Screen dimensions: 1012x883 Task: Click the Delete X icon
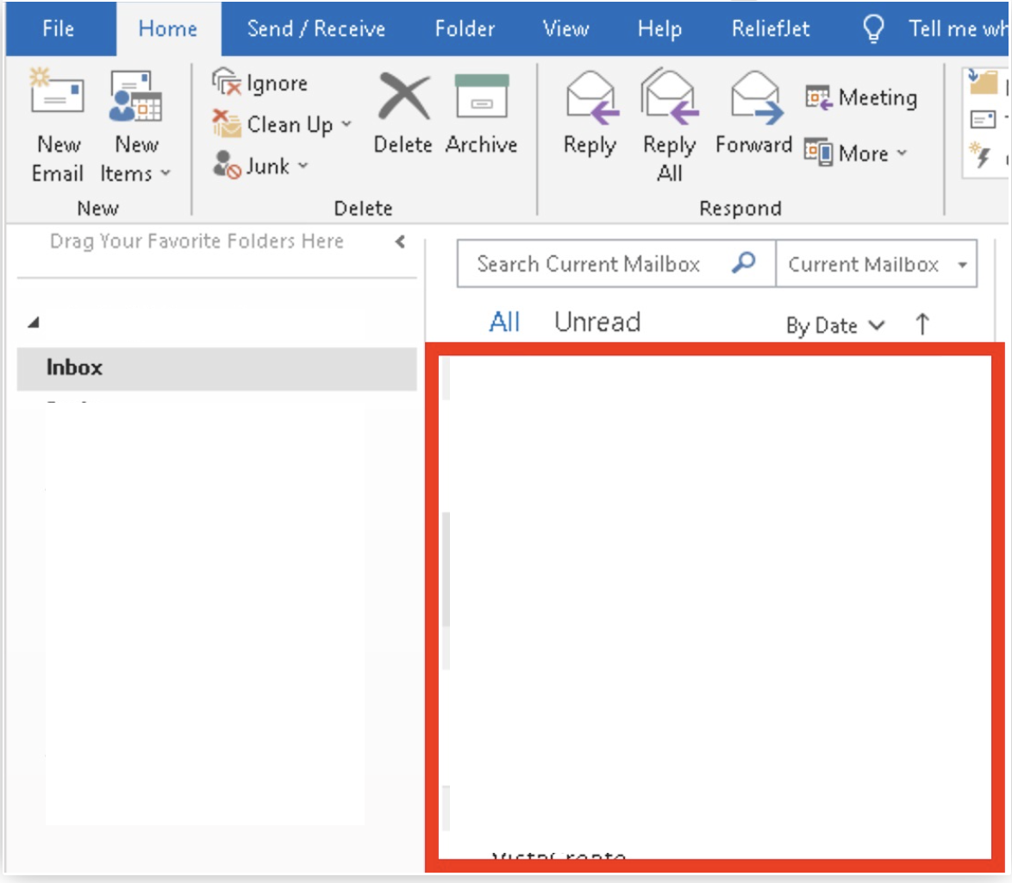click(403, 97)
